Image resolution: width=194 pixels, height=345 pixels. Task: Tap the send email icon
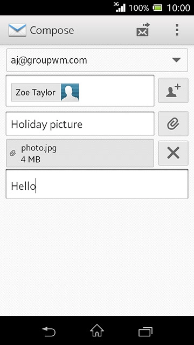tap(143, 30)
